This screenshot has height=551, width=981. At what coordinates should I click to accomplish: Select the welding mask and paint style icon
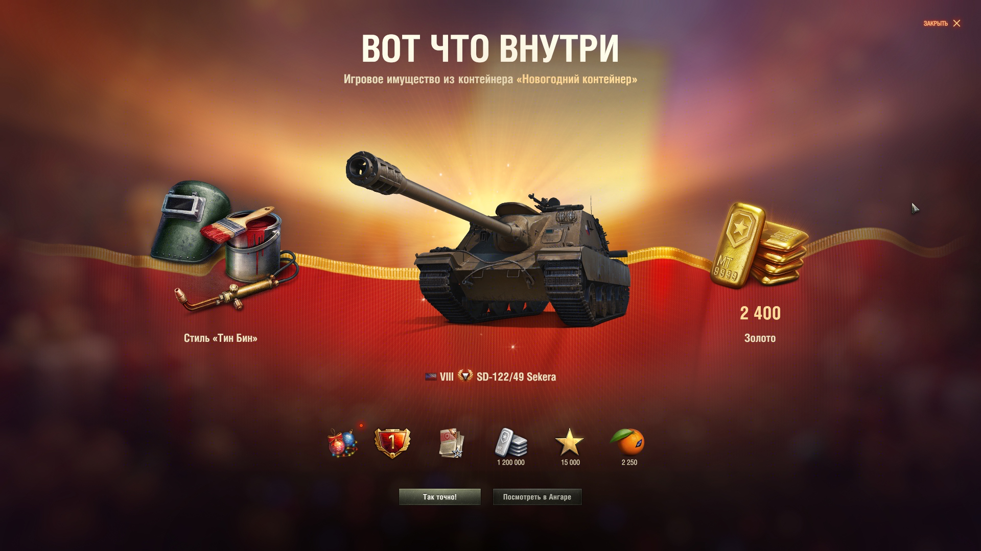pyautogui.click(x=224, y=245)
